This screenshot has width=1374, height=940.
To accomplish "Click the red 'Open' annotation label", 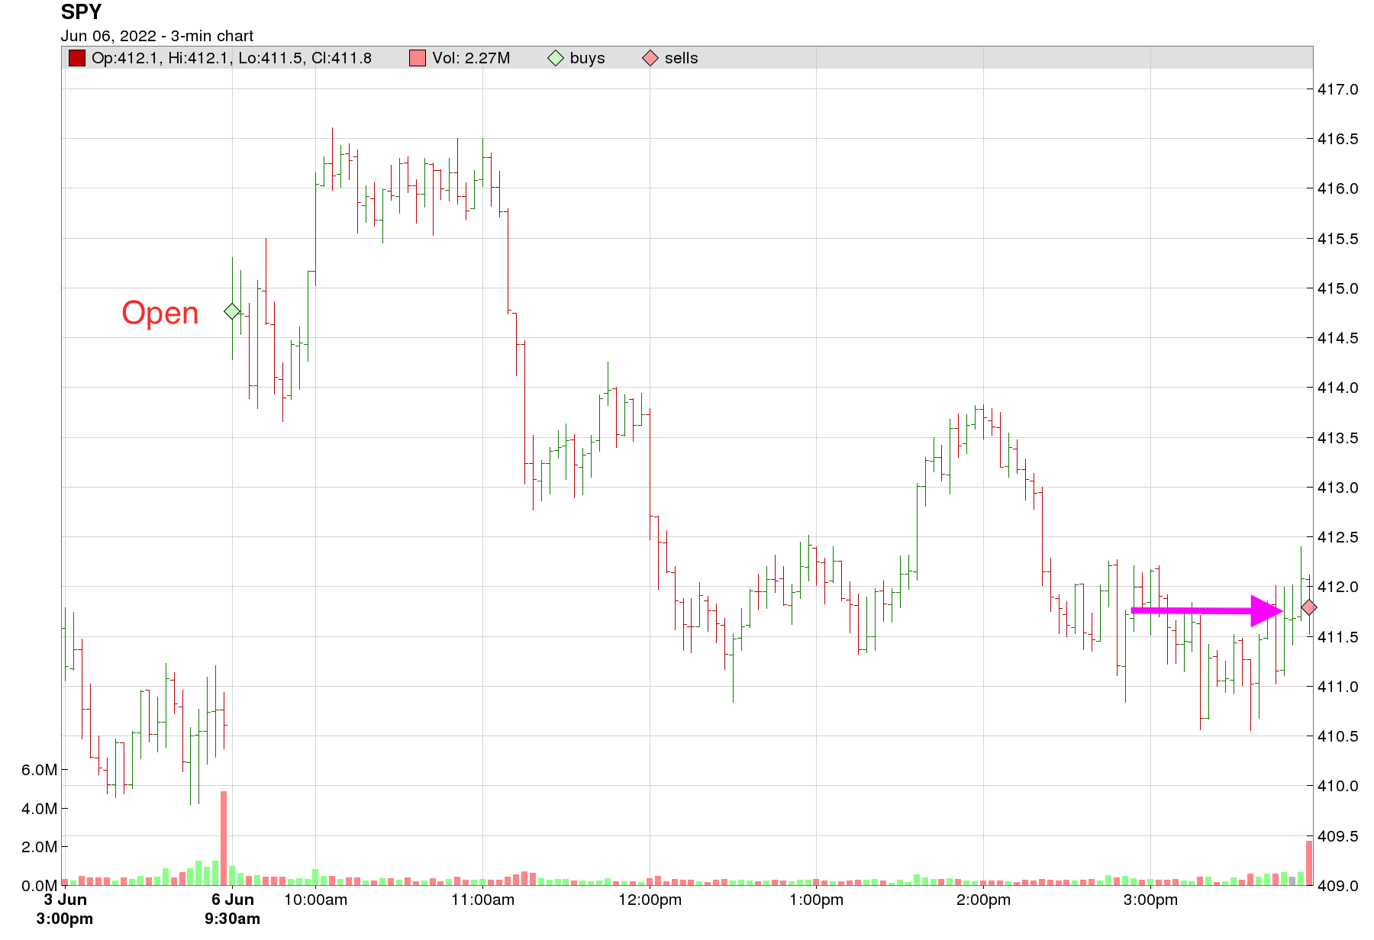I will click(160, 313).
